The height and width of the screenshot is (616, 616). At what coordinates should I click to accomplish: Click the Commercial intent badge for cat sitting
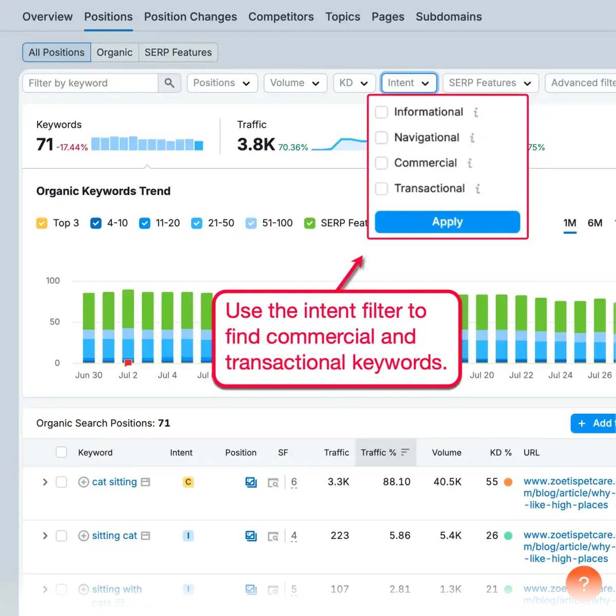188,482
